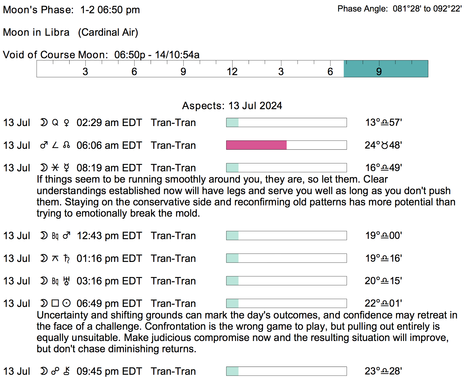Click the 24° Taurus 48' position value

pyautogui.click(x=383, y=145)
